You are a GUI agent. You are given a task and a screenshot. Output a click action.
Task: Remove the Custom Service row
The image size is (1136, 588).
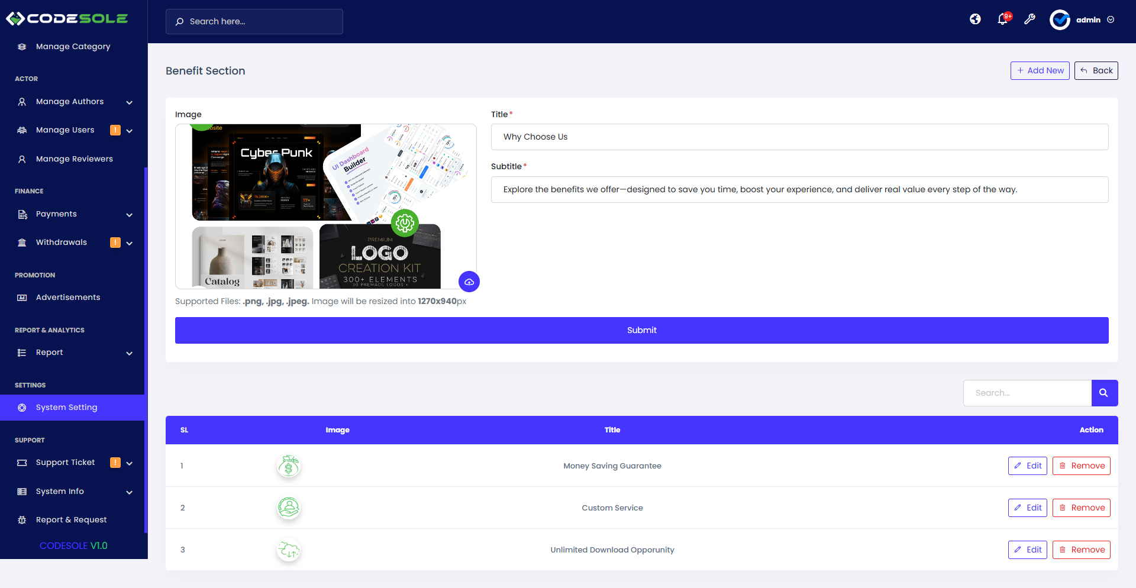pyautogui.click(x=1082, y=508)
